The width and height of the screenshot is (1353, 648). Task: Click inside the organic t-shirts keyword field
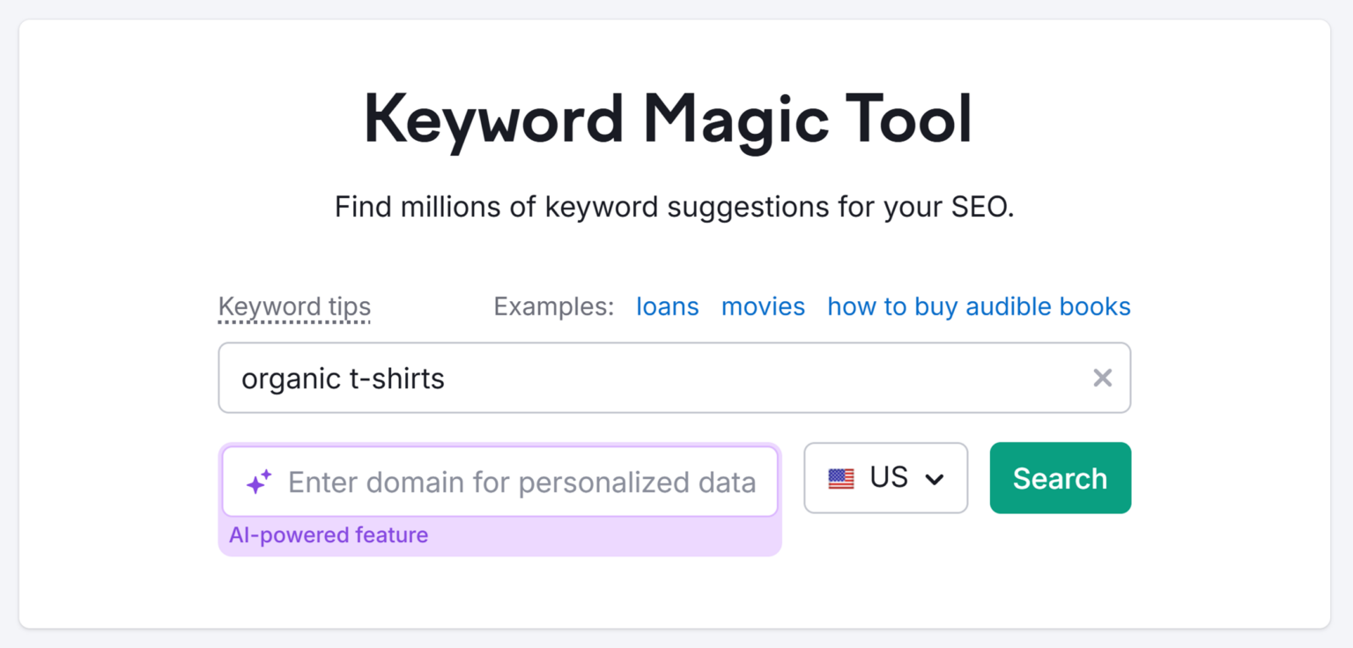click(x=617, y=378)
